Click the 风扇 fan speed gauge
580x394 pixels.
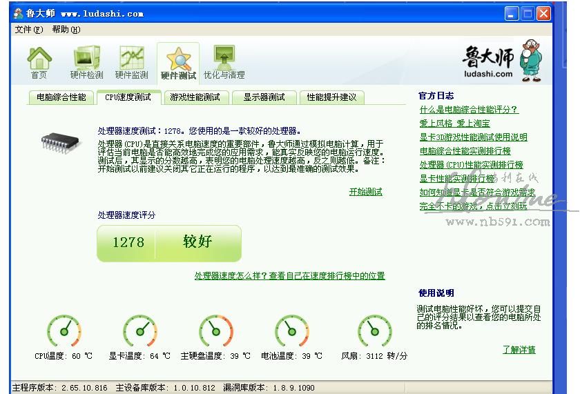click(x=375, y=331)
